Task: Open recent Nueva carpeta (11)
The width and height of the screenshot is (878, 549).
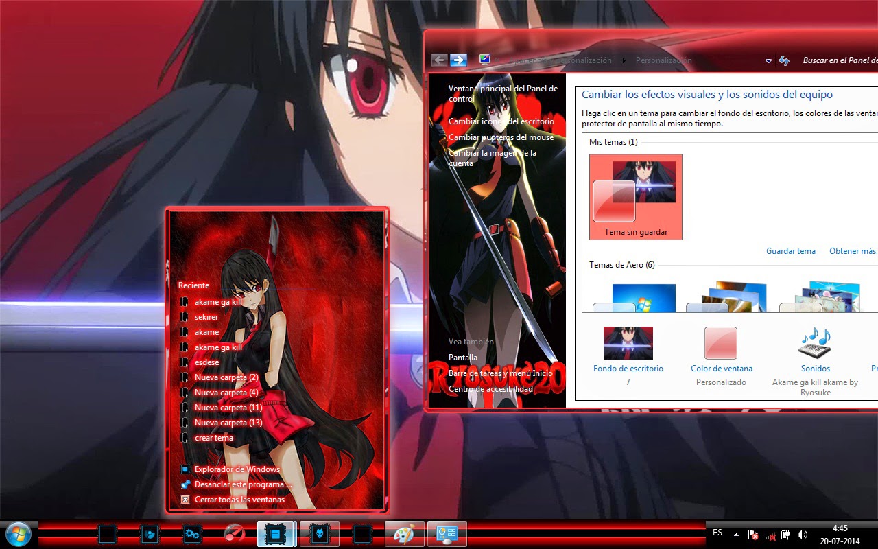Action: (228, 408)
